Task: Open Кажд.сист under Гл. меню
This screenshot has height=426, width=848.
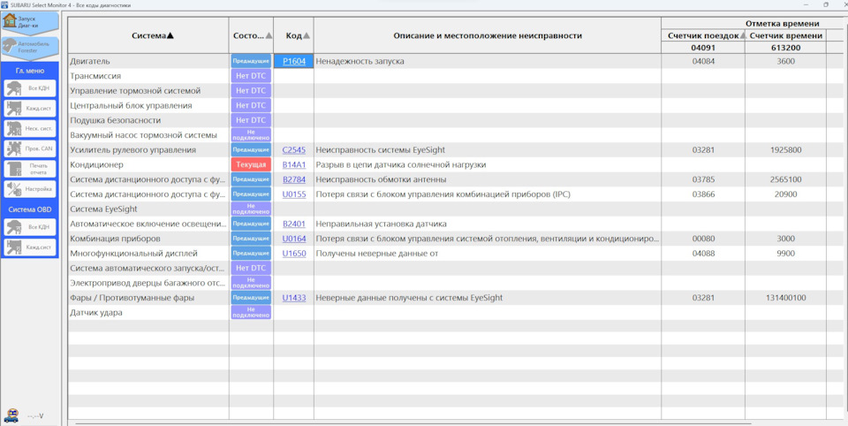Action: point(30,108)
